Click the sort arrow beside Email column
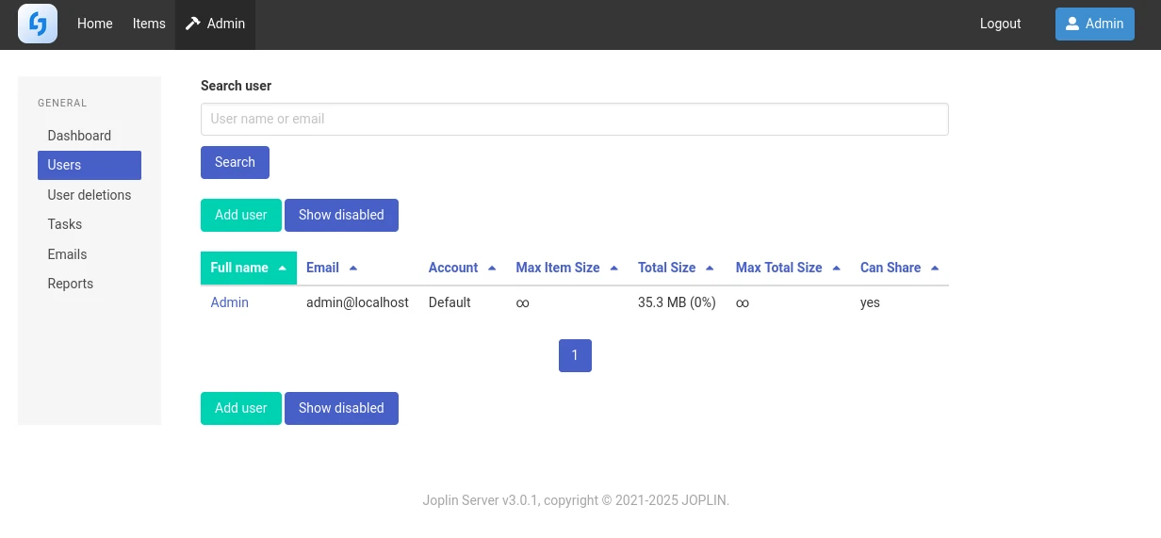The height and width of the screenshot is (538, 1161). pos(353,269)
